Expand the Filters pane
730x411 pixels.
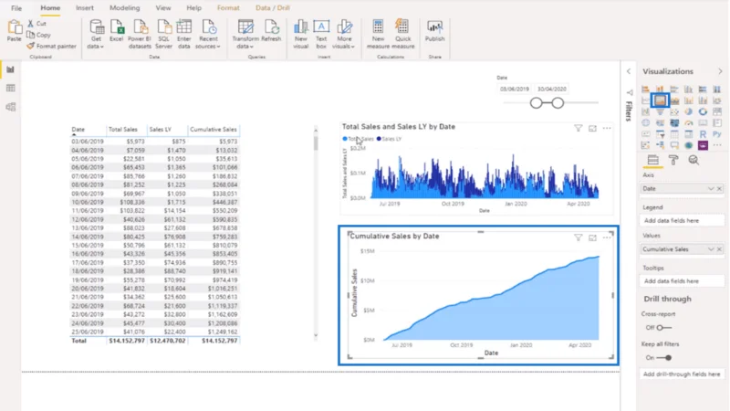629,71
